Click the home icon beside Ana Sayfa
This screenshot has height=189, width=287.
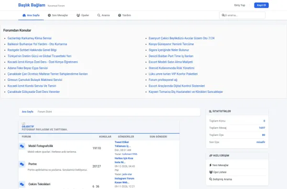[24, 15]
